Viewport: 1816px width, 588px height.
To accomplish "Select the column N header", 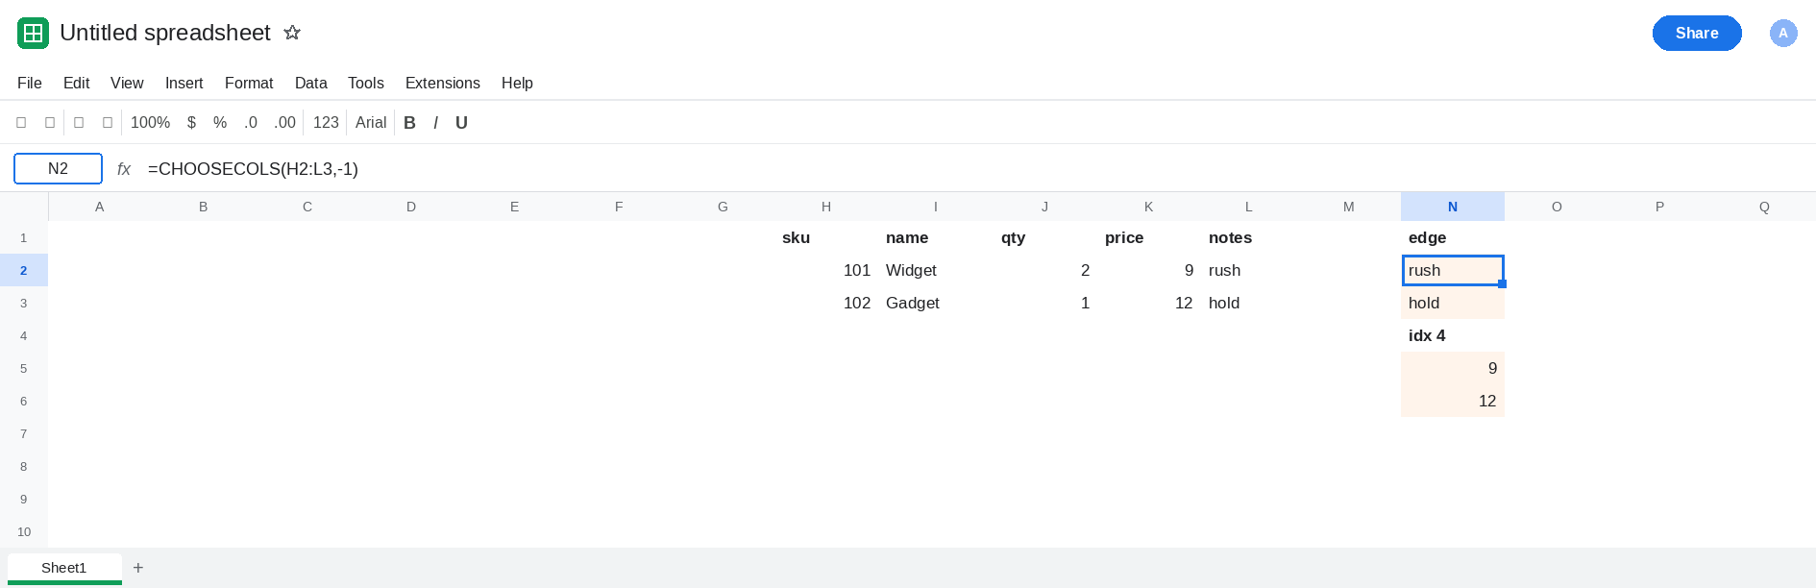I will pyautogui.click(x=1453, y=207).
